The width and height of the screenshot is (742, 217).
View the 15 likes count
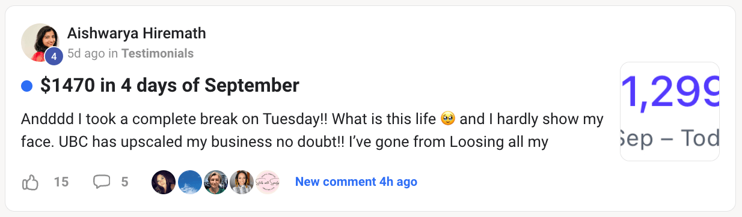point(61,182)
